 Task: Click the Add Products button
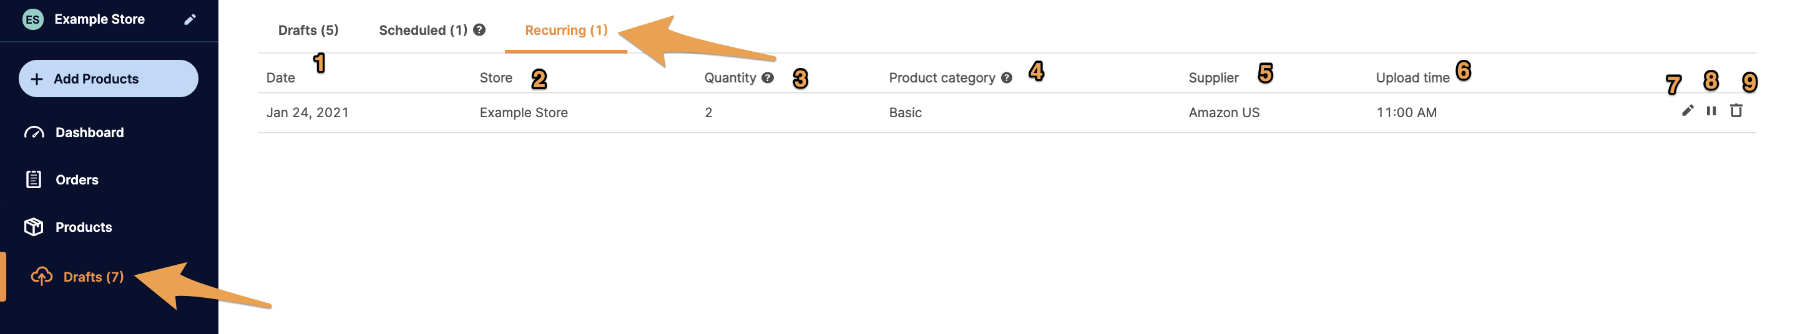(x=109, y=79)
